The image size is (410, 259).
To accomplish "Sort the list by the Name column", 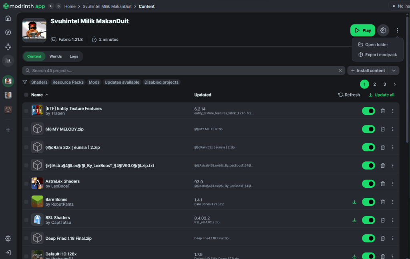I will tap(37, 95).
